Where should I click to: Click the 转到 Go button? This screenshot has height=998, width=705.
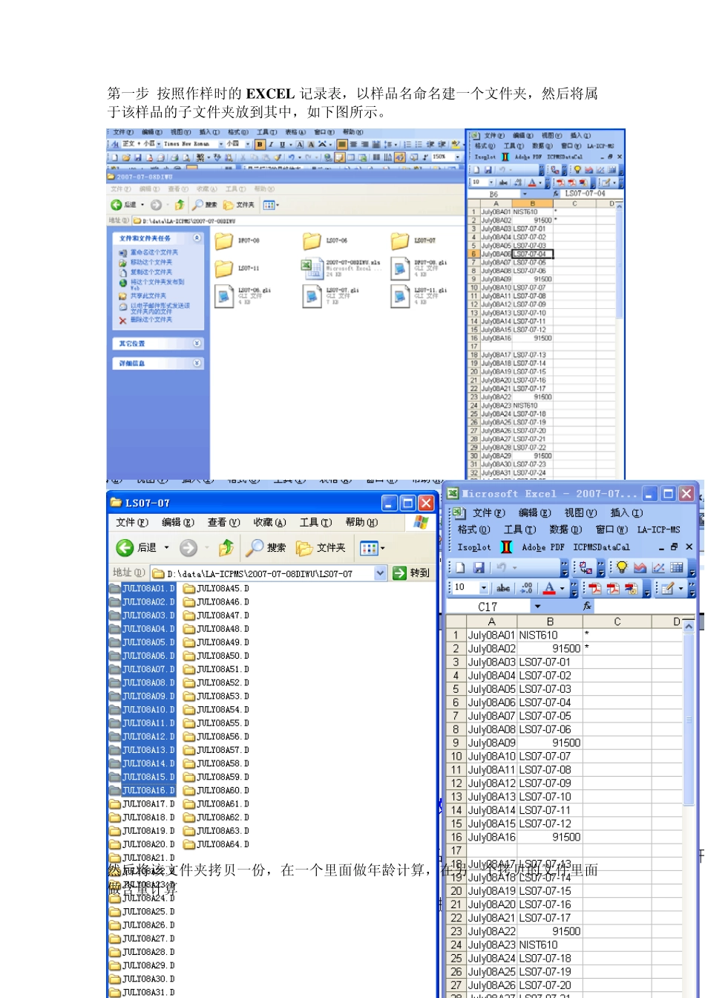(412, 573)
